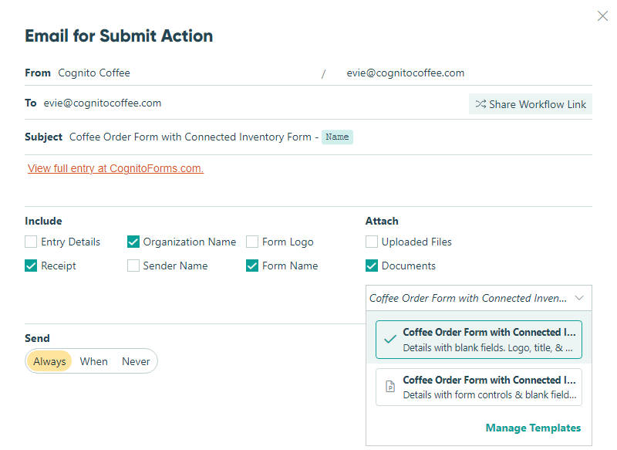Check the Uploaded Files attachment checkbox

point(372,242)
